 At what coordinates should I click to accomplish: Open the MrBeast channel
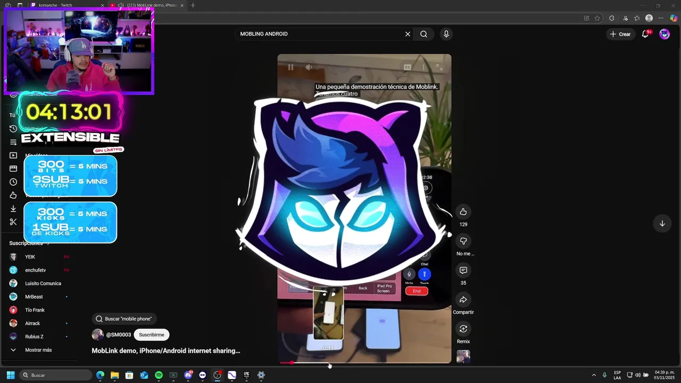pos(34,297)
